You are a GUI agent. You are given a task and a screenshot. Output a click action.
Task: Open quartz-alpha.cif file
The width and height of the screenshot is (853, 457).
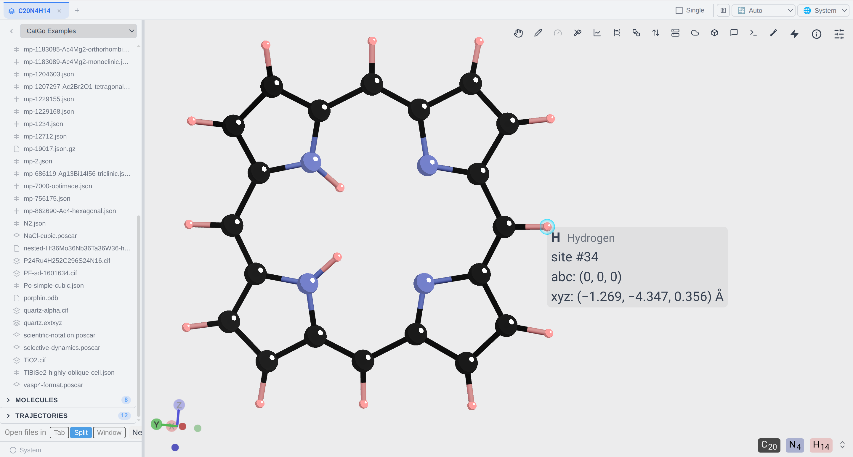[x=46, y=310]
